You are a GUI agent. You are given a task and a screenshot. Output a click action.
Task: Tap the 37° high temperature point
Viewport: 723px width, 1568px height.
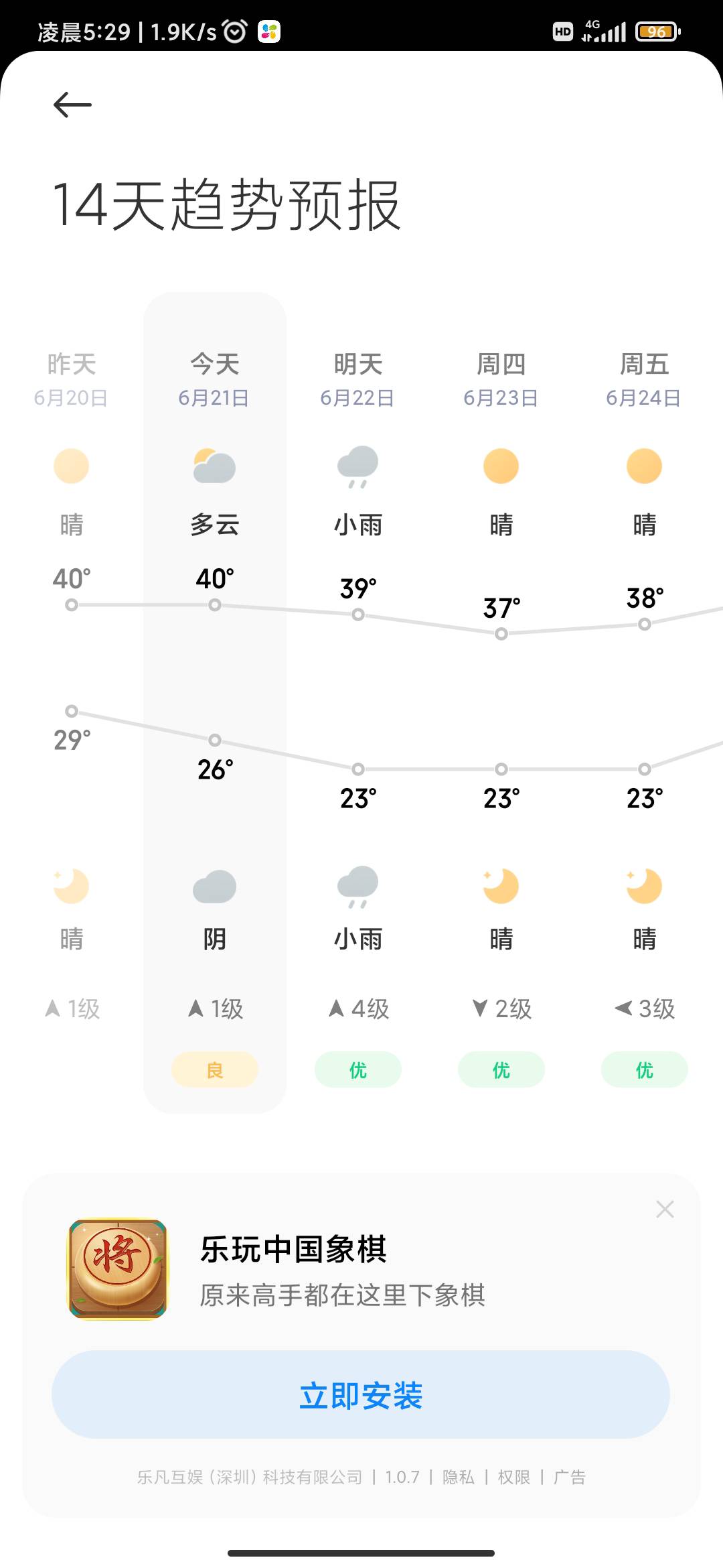[x=501, y=633]
